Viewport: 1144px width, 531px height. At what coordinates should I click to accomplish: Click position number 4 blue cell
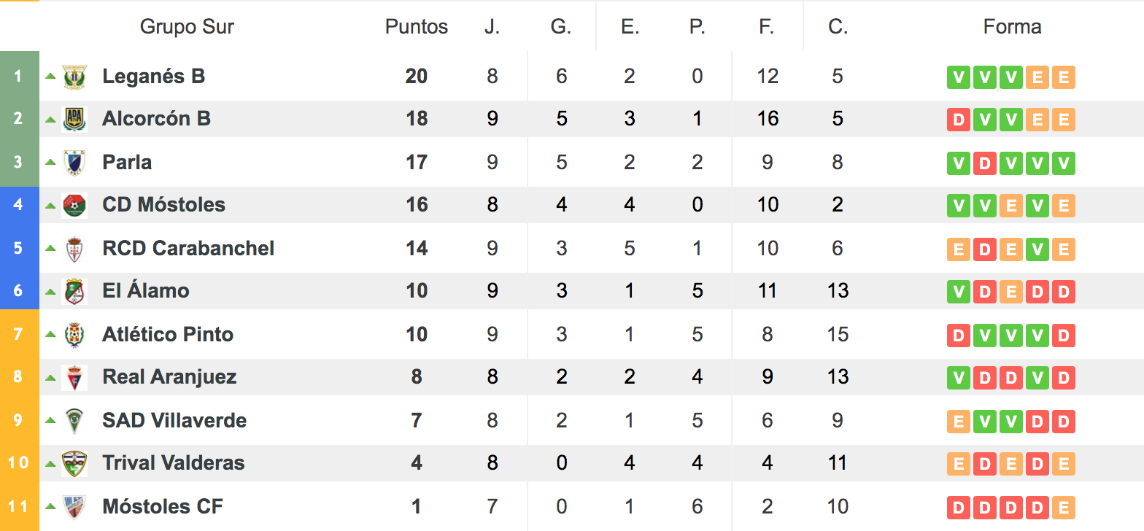click(19, 205)
